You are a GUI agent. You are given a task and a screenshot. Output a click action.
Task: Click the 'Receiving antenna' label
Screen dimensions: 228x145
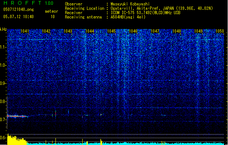point(83,17)
